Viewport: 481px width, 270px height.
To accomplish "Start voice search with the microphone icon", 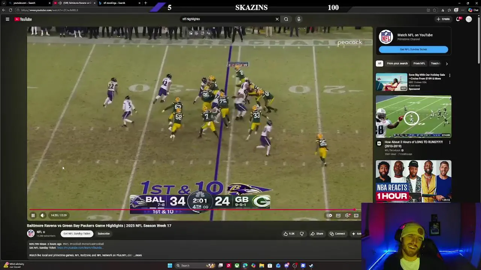I will click(x=299, y=19).
